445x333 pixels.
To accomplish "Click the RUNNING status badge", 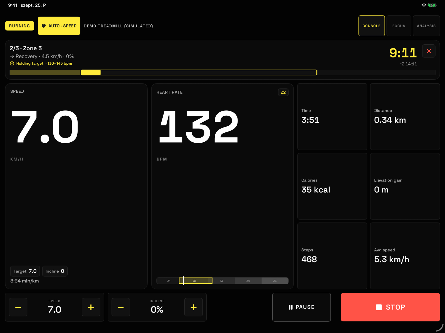I will [19, 26].
